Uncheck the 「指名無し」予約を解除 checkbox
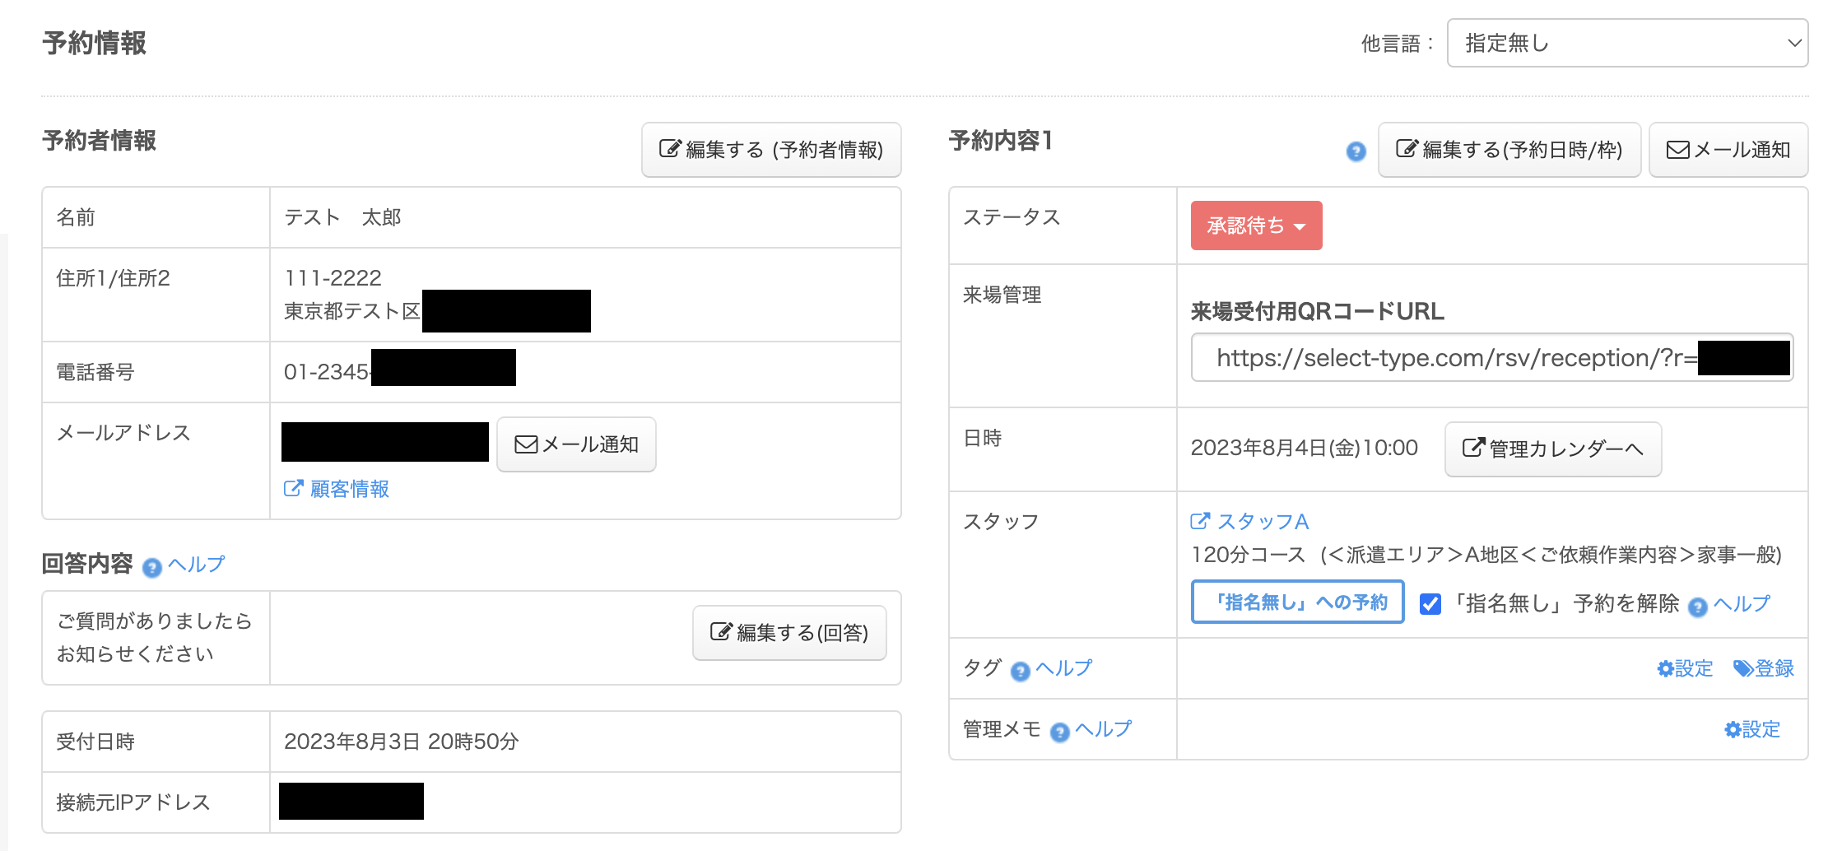The image size is (1842, 851). click(1430, 604)
